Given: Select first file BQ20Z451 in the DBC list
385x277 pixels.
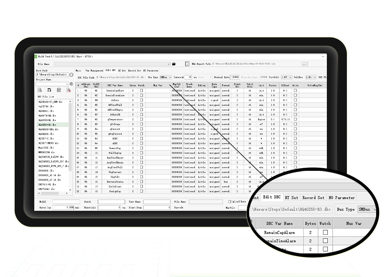Looking at the screenshot, I should tap(52, 102).
